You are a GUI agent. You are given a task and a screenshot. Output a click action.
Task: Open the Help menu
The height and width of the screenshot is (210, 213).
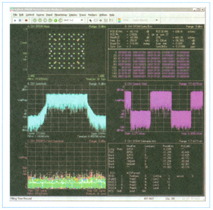pyautogui.click(x=112, y=15)
